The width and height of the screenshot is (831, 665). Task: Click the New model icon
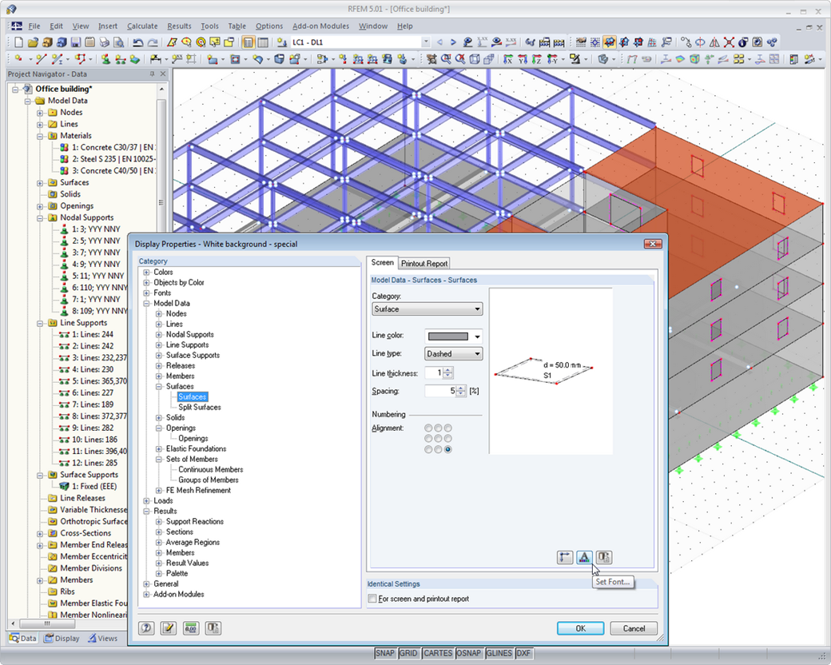[x=18, y=42]
